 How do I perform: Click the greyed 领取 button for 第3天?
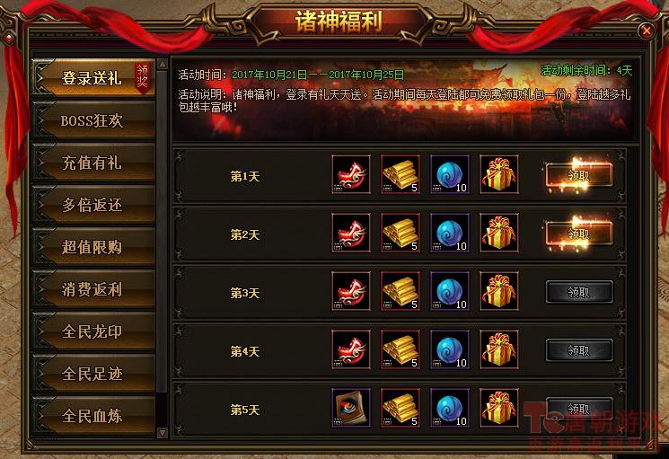(x=579, y=292)
